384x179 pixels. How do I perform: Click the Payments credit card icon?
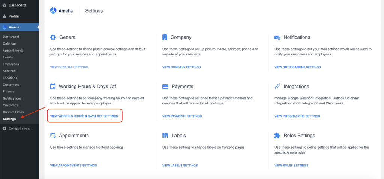click(165, 87)
